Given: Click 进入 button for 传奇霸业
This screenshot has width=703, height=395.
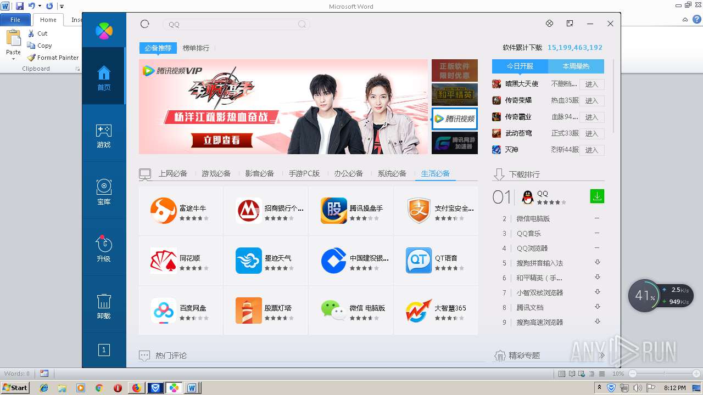Looking at the screenshot, I should pyautogui.click(x=592, y=117).
